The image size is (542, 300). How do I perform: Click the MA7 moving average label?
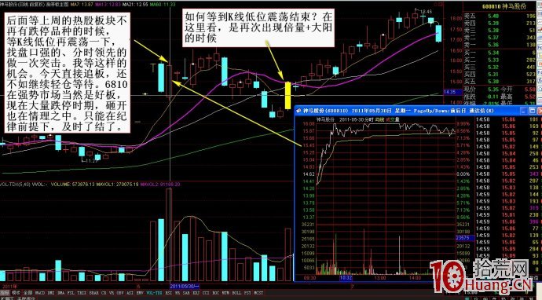[82, 5]
